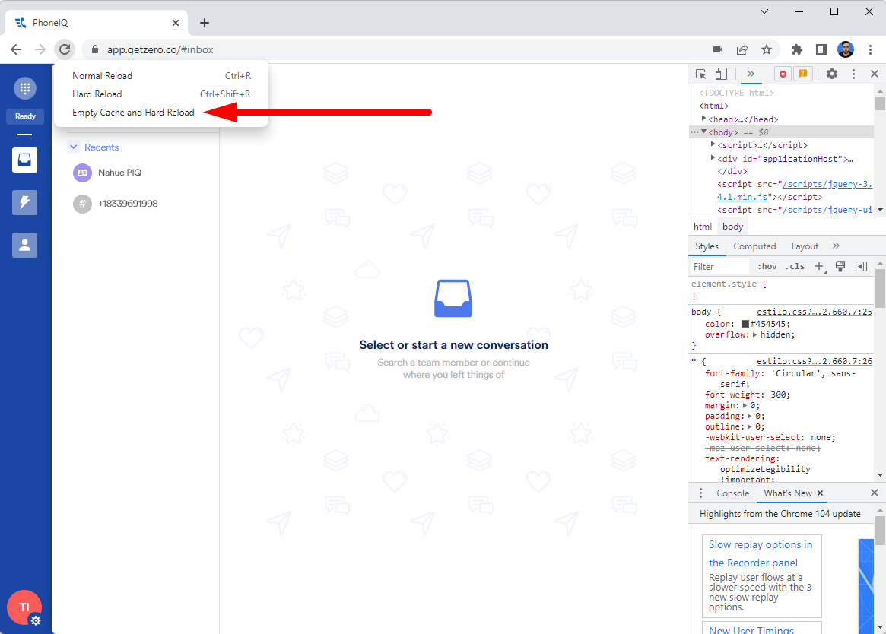The height and width of the screenshot is (634, 886).
Task: Switch to the Styles tab
Action: 707,246
